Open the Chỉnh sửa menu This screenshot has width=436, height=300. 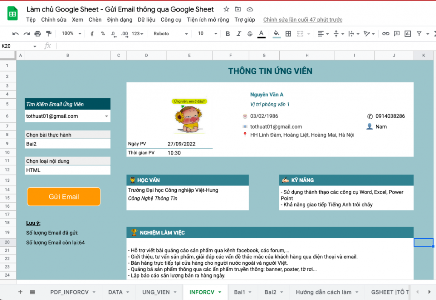tap(54, 20)
